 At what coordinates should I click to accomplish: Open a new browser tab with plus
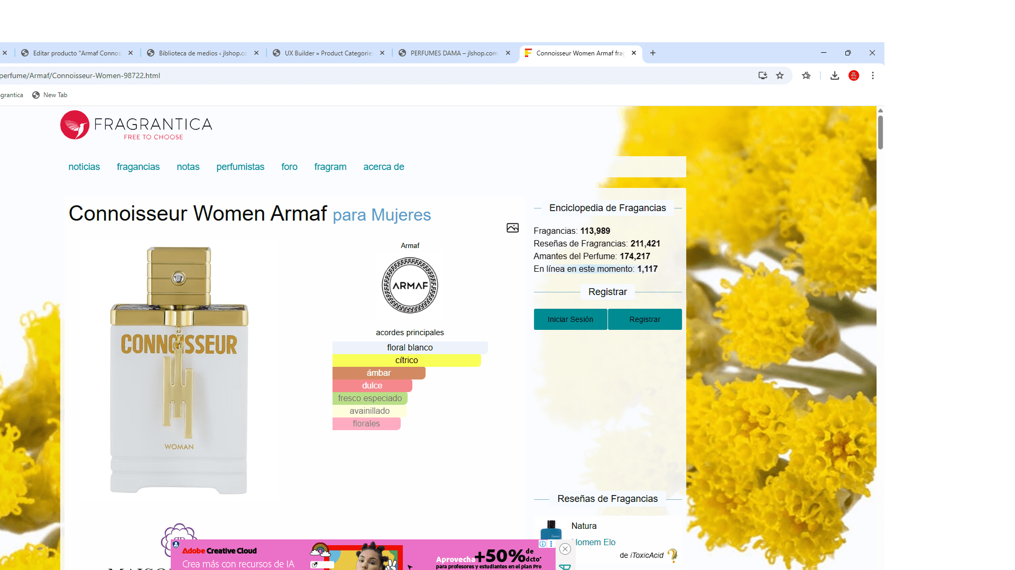click(653, 53)
